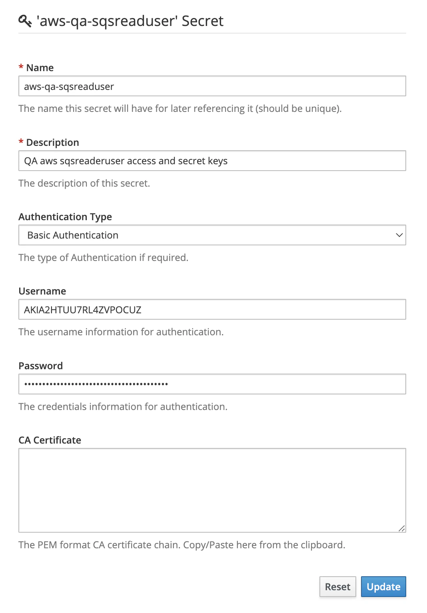427x613 pixels.
Task: Click the PEM format certificate chain help text
Action: pos(182,545)
